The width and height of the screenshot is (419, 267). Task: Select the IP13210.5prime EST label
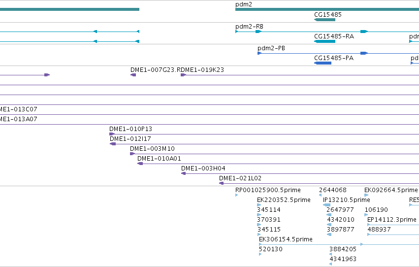(x=346, y=200)
